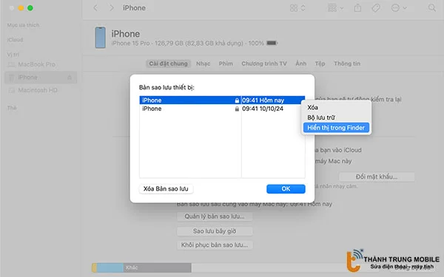Click the iPhone device icon in header
The width and height of the screenshot is (444, 277).
pyautogui.click(x=100, y=38)
